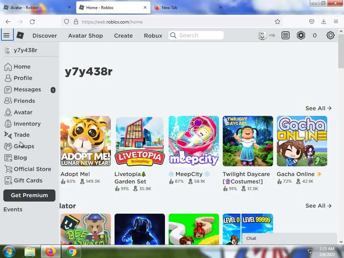Click the Robux balance 0
The width and height of the screenshot is (344, 258).
click(x=314, y=35)
